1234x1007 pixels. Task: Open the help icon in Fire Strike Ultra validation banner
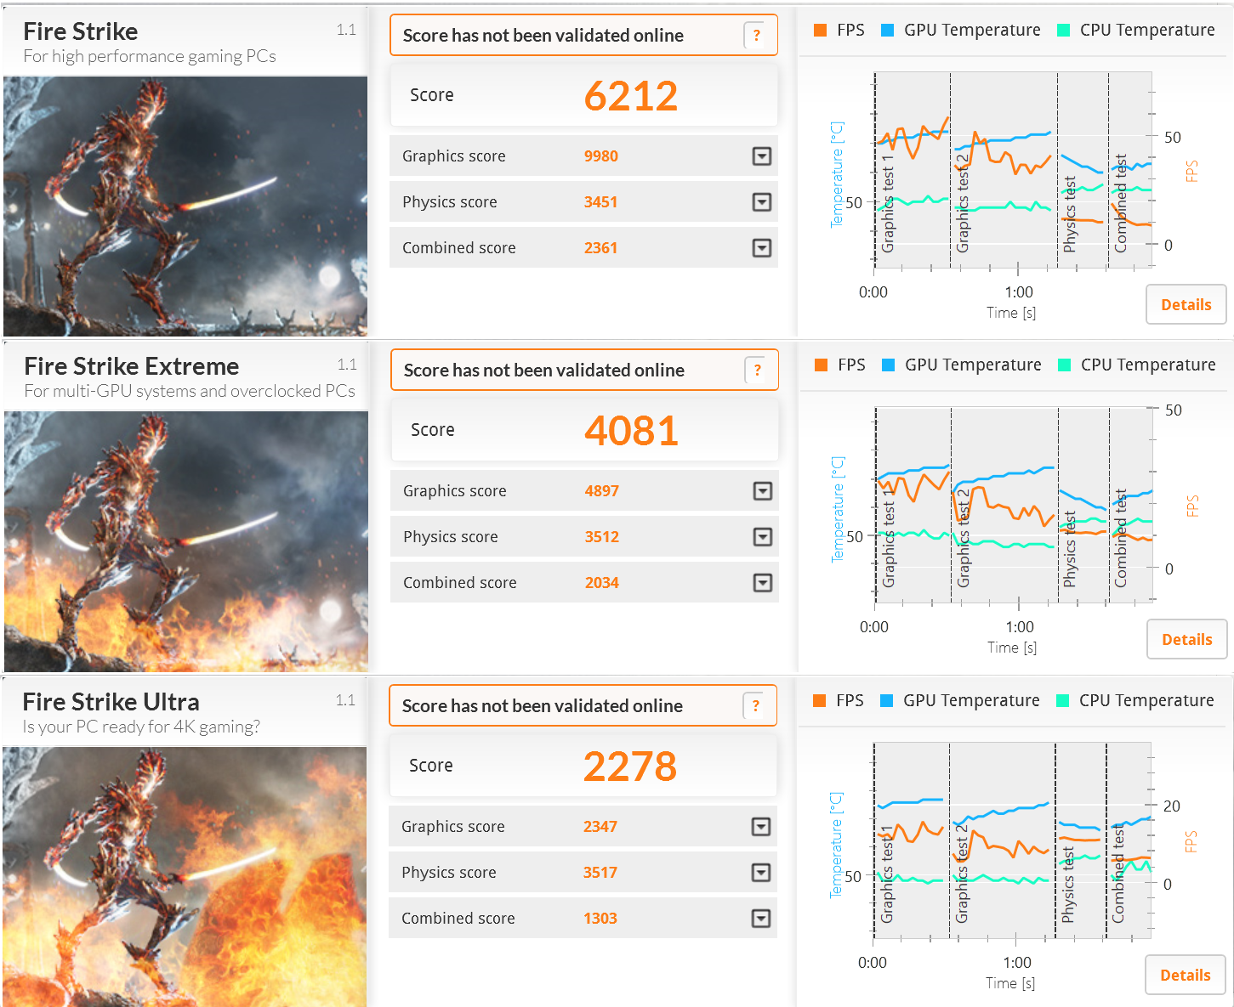point(755,706)
